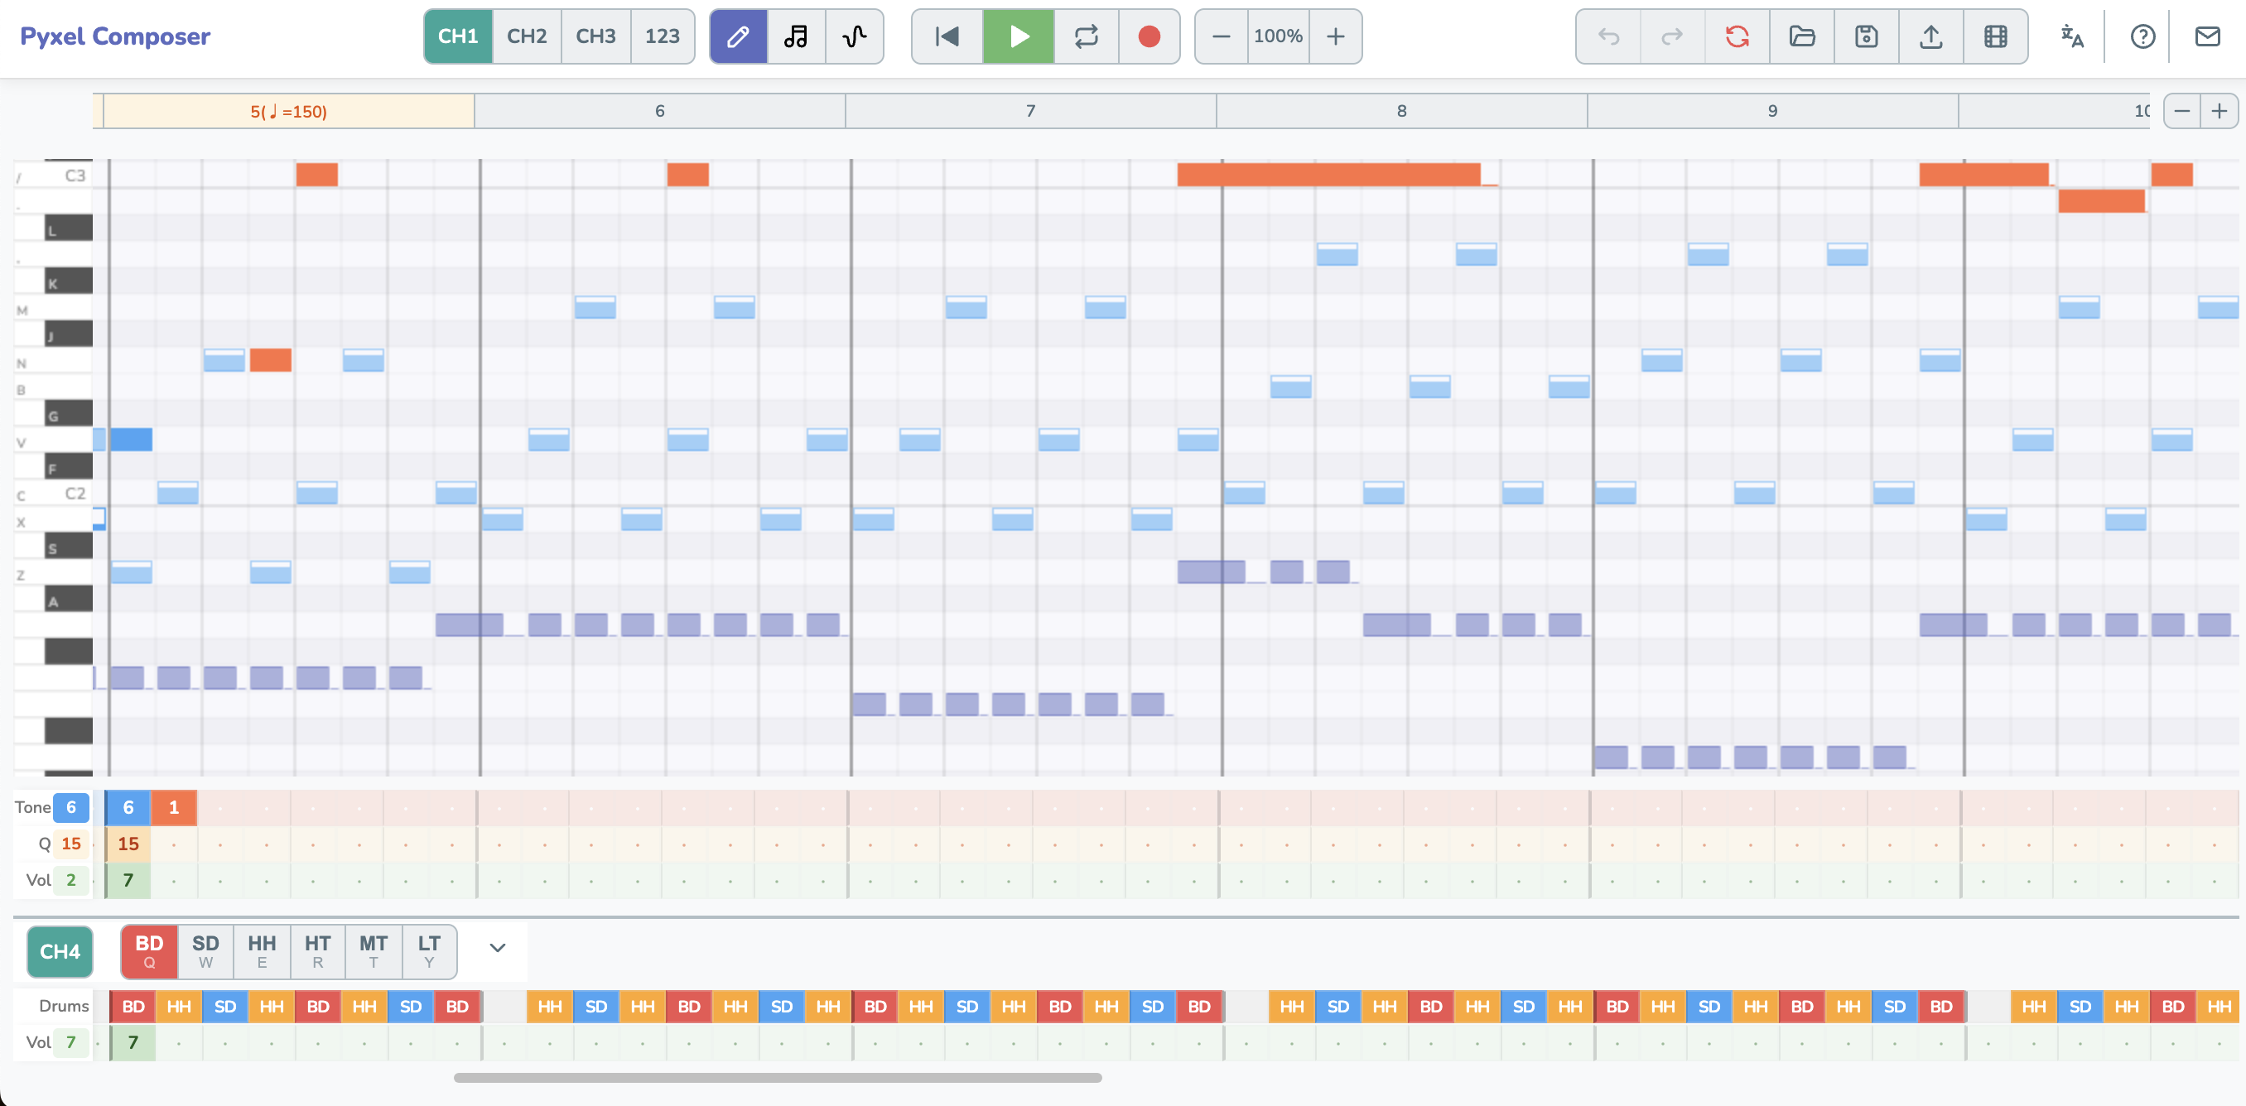Undo the last action

[1608, 36]
